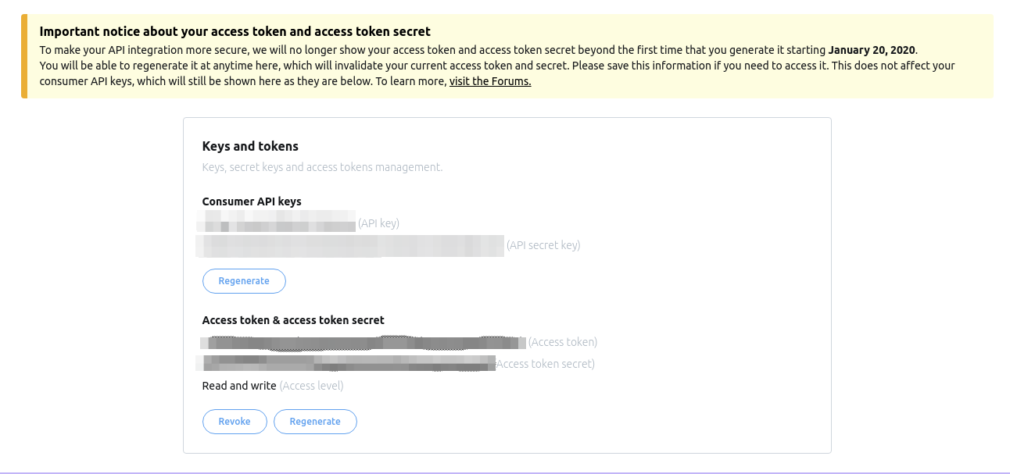Click the 'Keys and tokens' heading
This screenshot has width=1010, height=474.
pos(250,146)
